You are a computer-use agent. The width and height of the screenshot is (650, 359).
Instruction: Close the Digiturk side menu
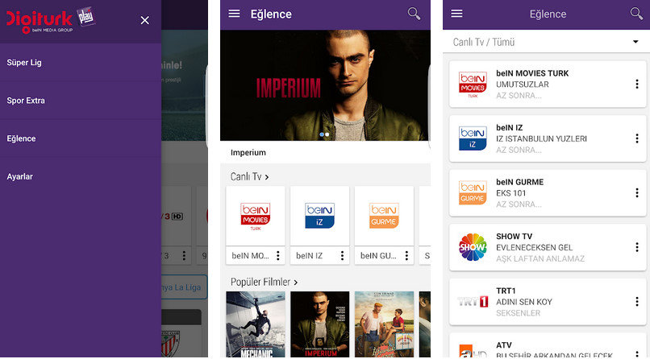[x=144, y=20]
